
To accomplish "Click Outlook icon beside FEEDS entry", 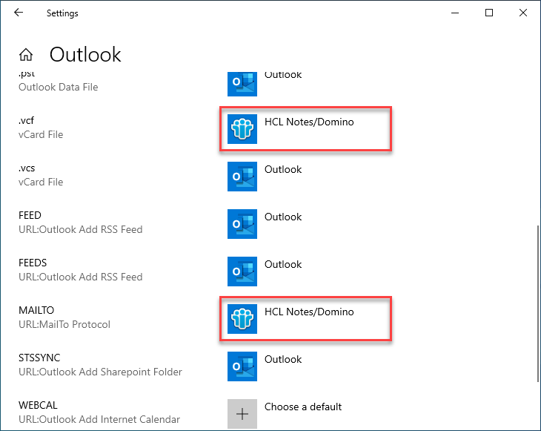I will point(242,272).
